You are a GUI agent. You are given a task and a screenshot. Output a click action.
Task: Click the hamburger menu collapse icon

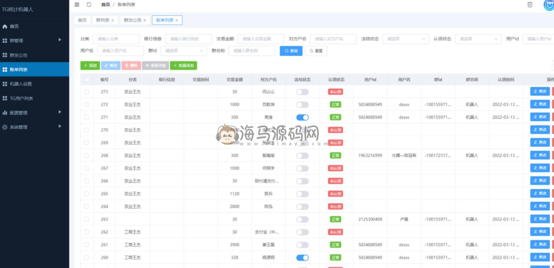[77, 4]
